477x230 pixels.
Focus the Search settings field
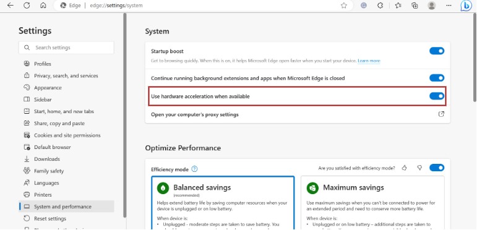[66, 48]
